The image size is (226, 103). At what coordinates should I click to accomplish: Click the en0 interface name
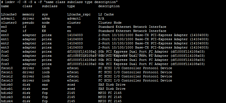4,27
